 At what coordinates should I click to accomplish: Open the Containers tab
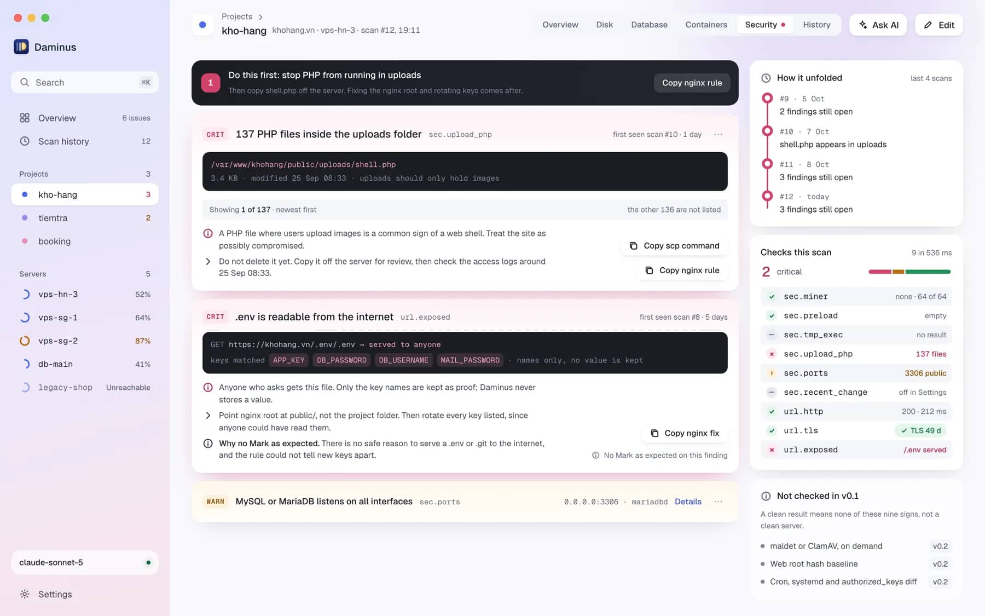(x=706, y=25)
